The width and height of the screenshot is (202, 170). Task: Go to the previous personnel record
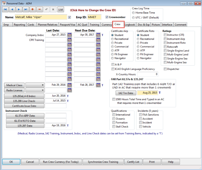click(12, 9)
